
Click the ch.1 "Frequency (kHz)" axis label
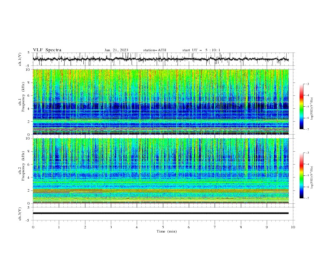coord(23,97)
